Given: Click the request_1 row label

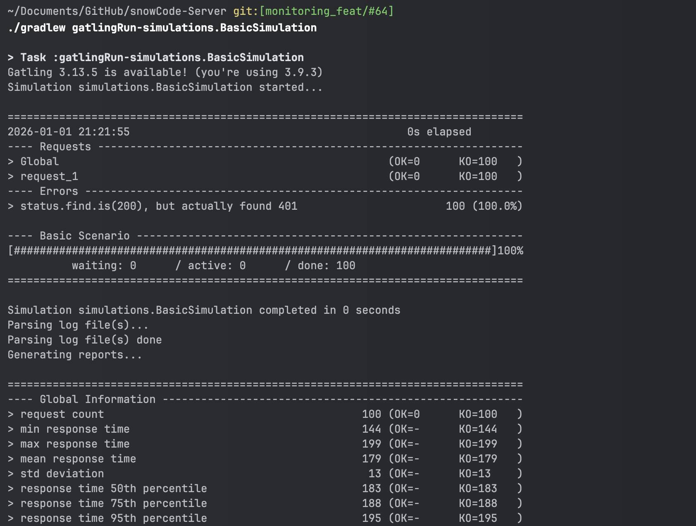Looking at the screenshot, I should 49,176.
